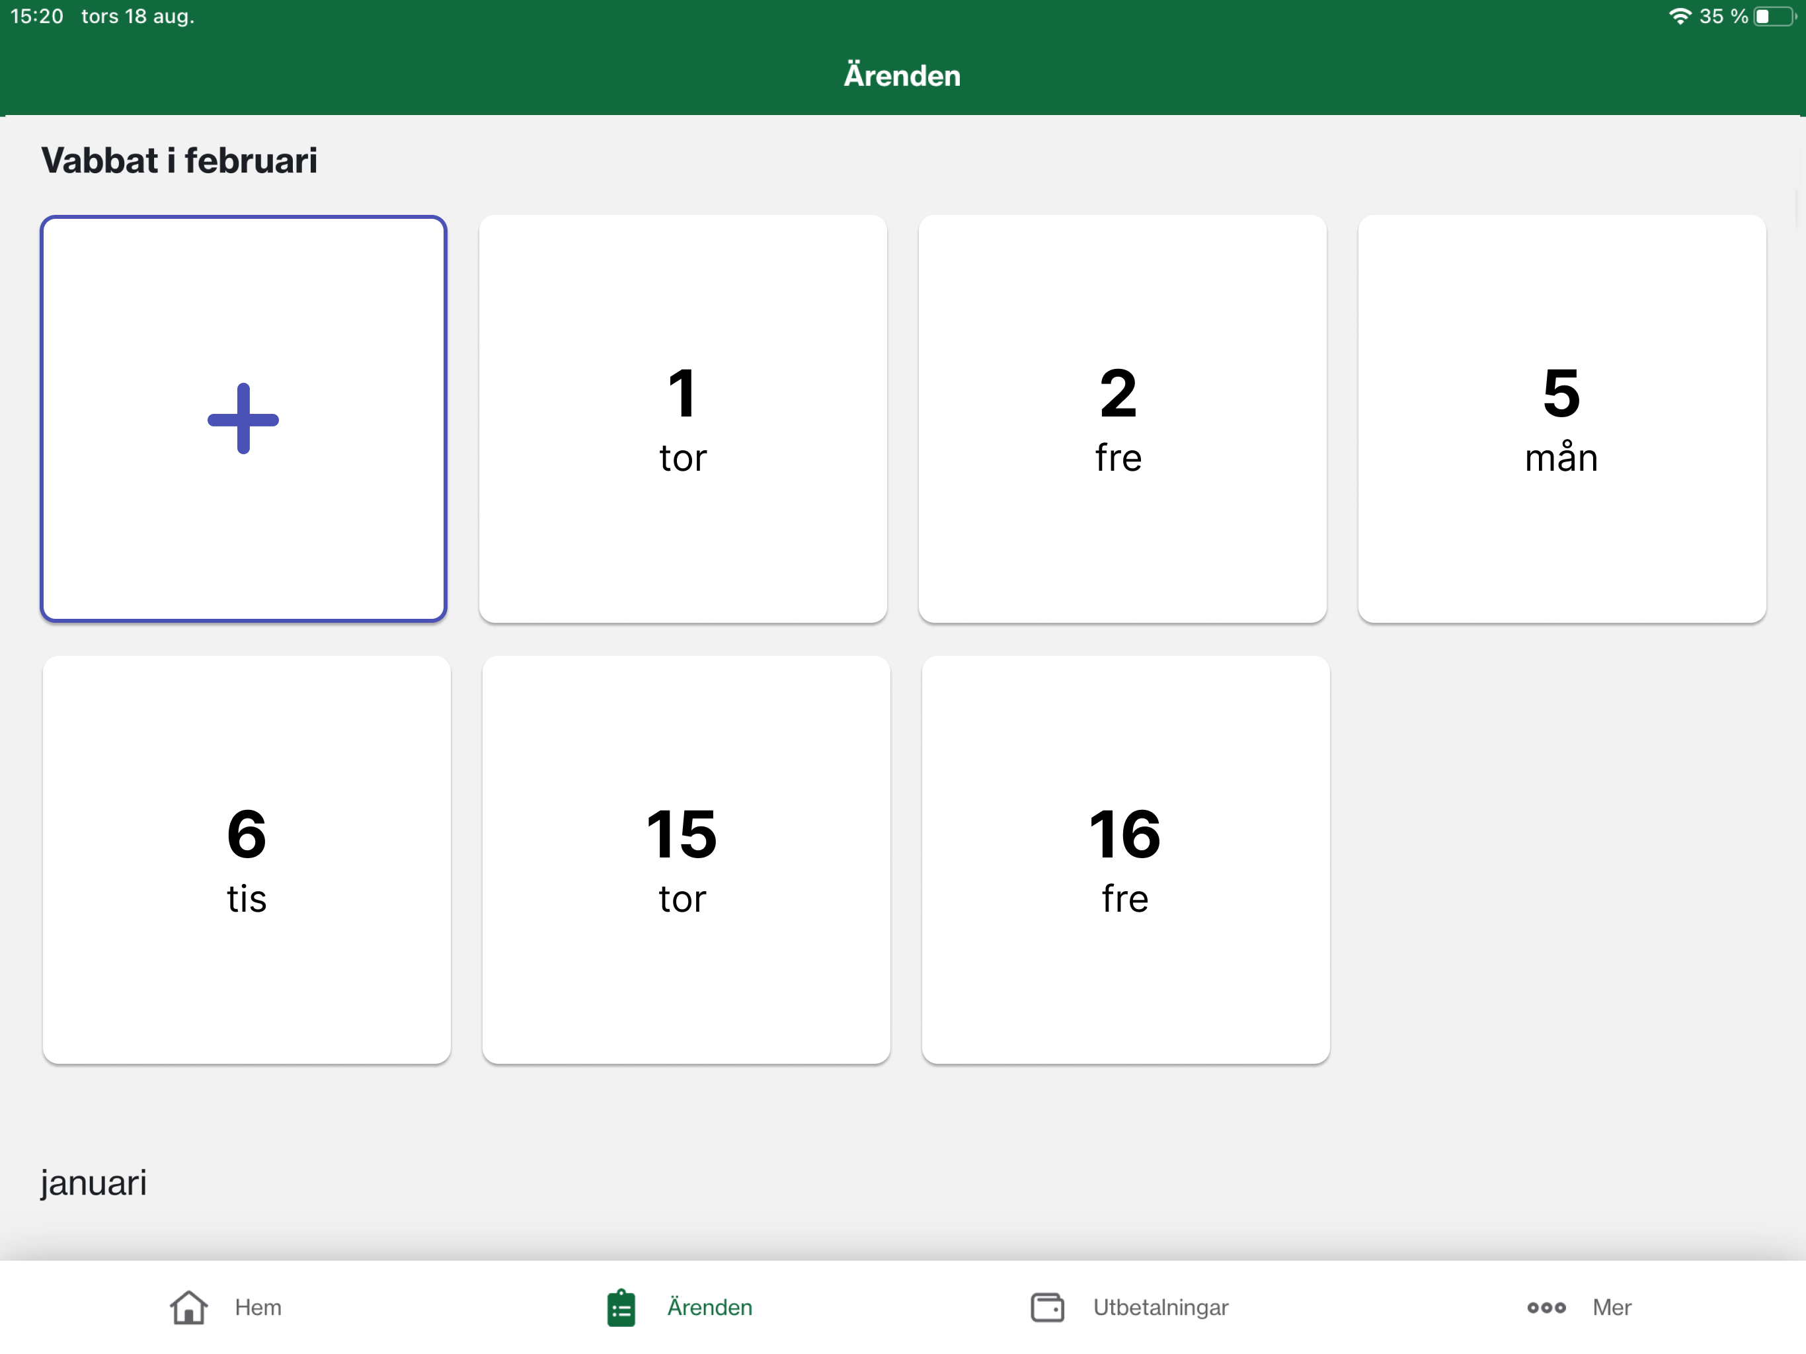Tap the Mer three-dots icon
Screen dimensions: 1806x1354
click(1546, 1308)
